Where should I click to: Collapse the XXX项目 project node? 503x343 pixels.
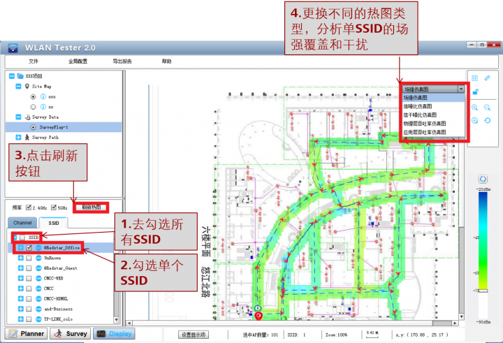[12, 76]
